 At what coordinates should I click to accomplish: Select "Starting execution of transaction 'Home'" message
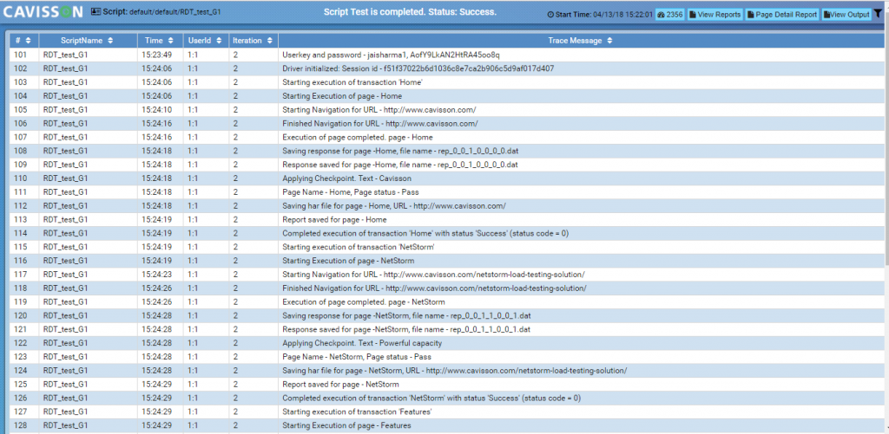[352, 82]
